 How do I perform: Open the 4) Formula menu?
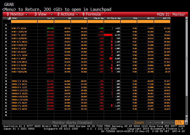click(91, 14)
